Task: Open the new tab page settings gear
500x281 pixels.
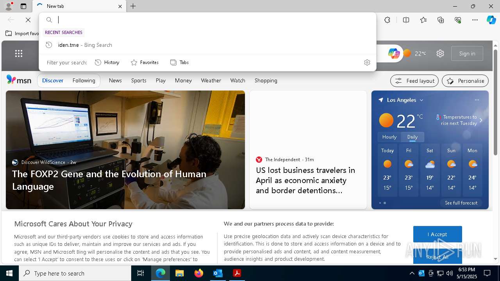Action: click(x=440, y=53)
